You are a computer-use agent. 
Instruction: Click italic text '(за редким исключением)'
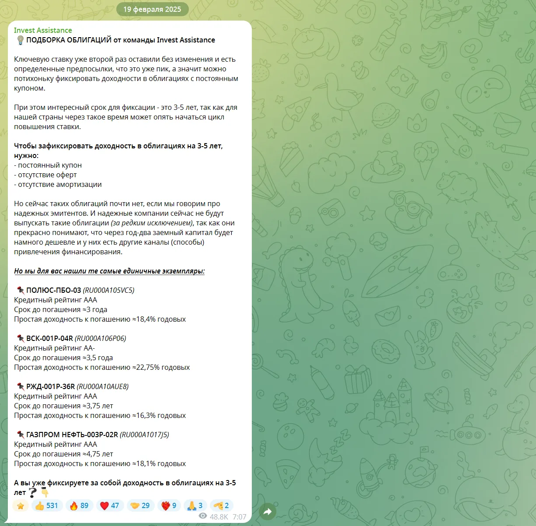point(152,223)
